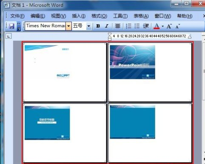
Task: Click the tab stop selector L button
Action: click(9, 37)
